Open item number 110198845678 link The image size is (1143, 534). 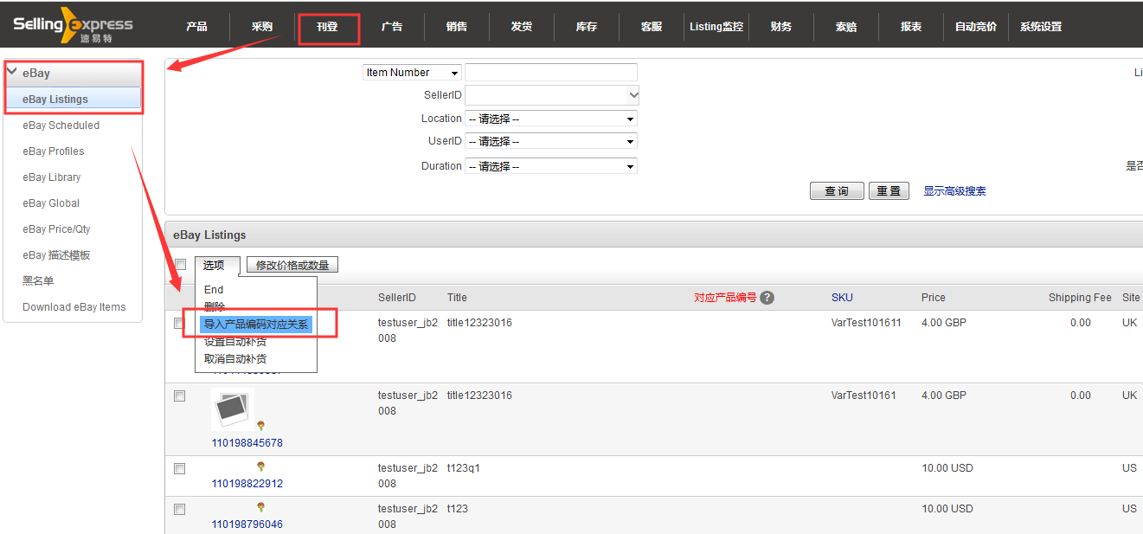pyautogui.click(x=247, y=443)
